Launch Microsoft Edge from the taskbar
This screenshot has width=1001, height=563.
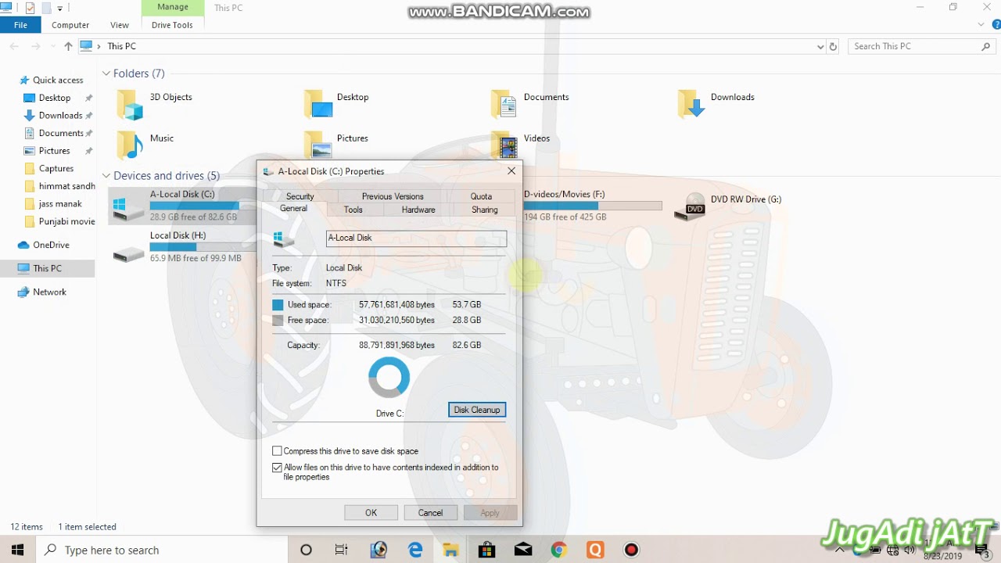pos(415,550)
